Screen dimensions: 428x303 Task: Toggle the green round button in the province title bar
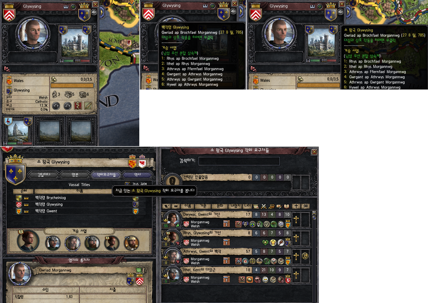tap(74, 7)
